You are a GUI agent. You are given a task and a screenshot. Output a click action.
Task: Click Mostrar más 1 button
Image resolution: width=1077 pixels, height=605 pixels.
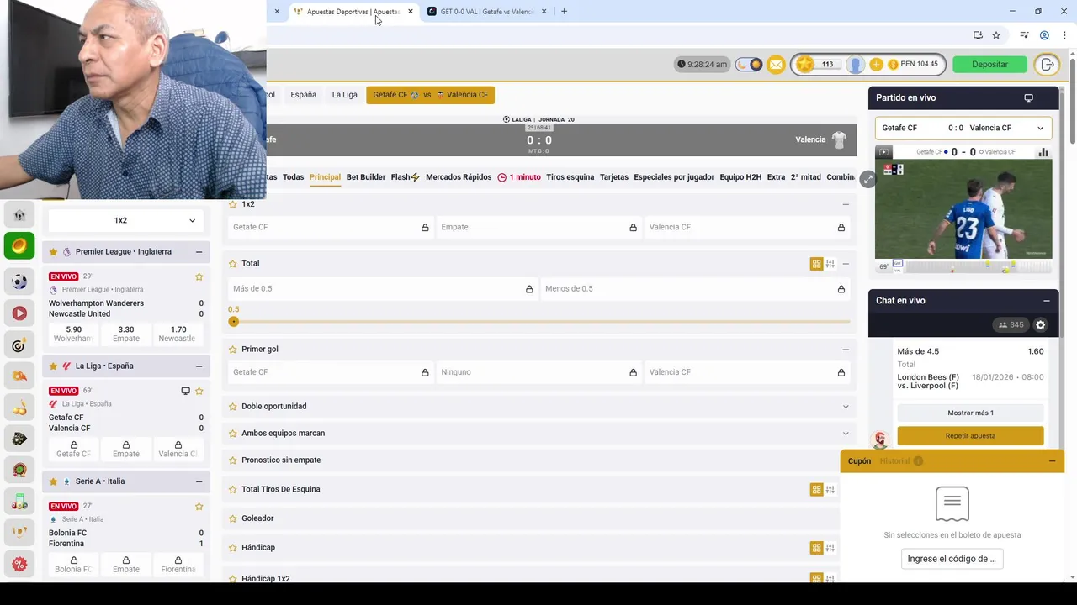coord(970,413)
